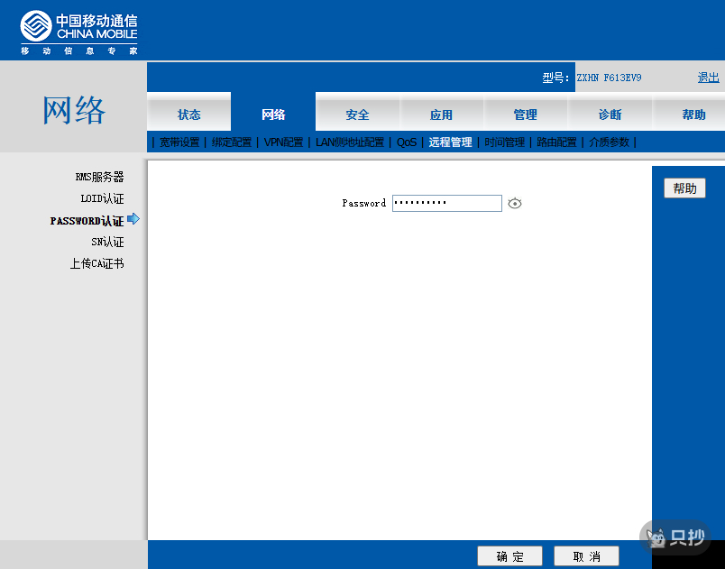Image resolution: width=725 pixels, height=569 pixels.
Task: Select 远程管理 submenu
Action: [450, 142]
